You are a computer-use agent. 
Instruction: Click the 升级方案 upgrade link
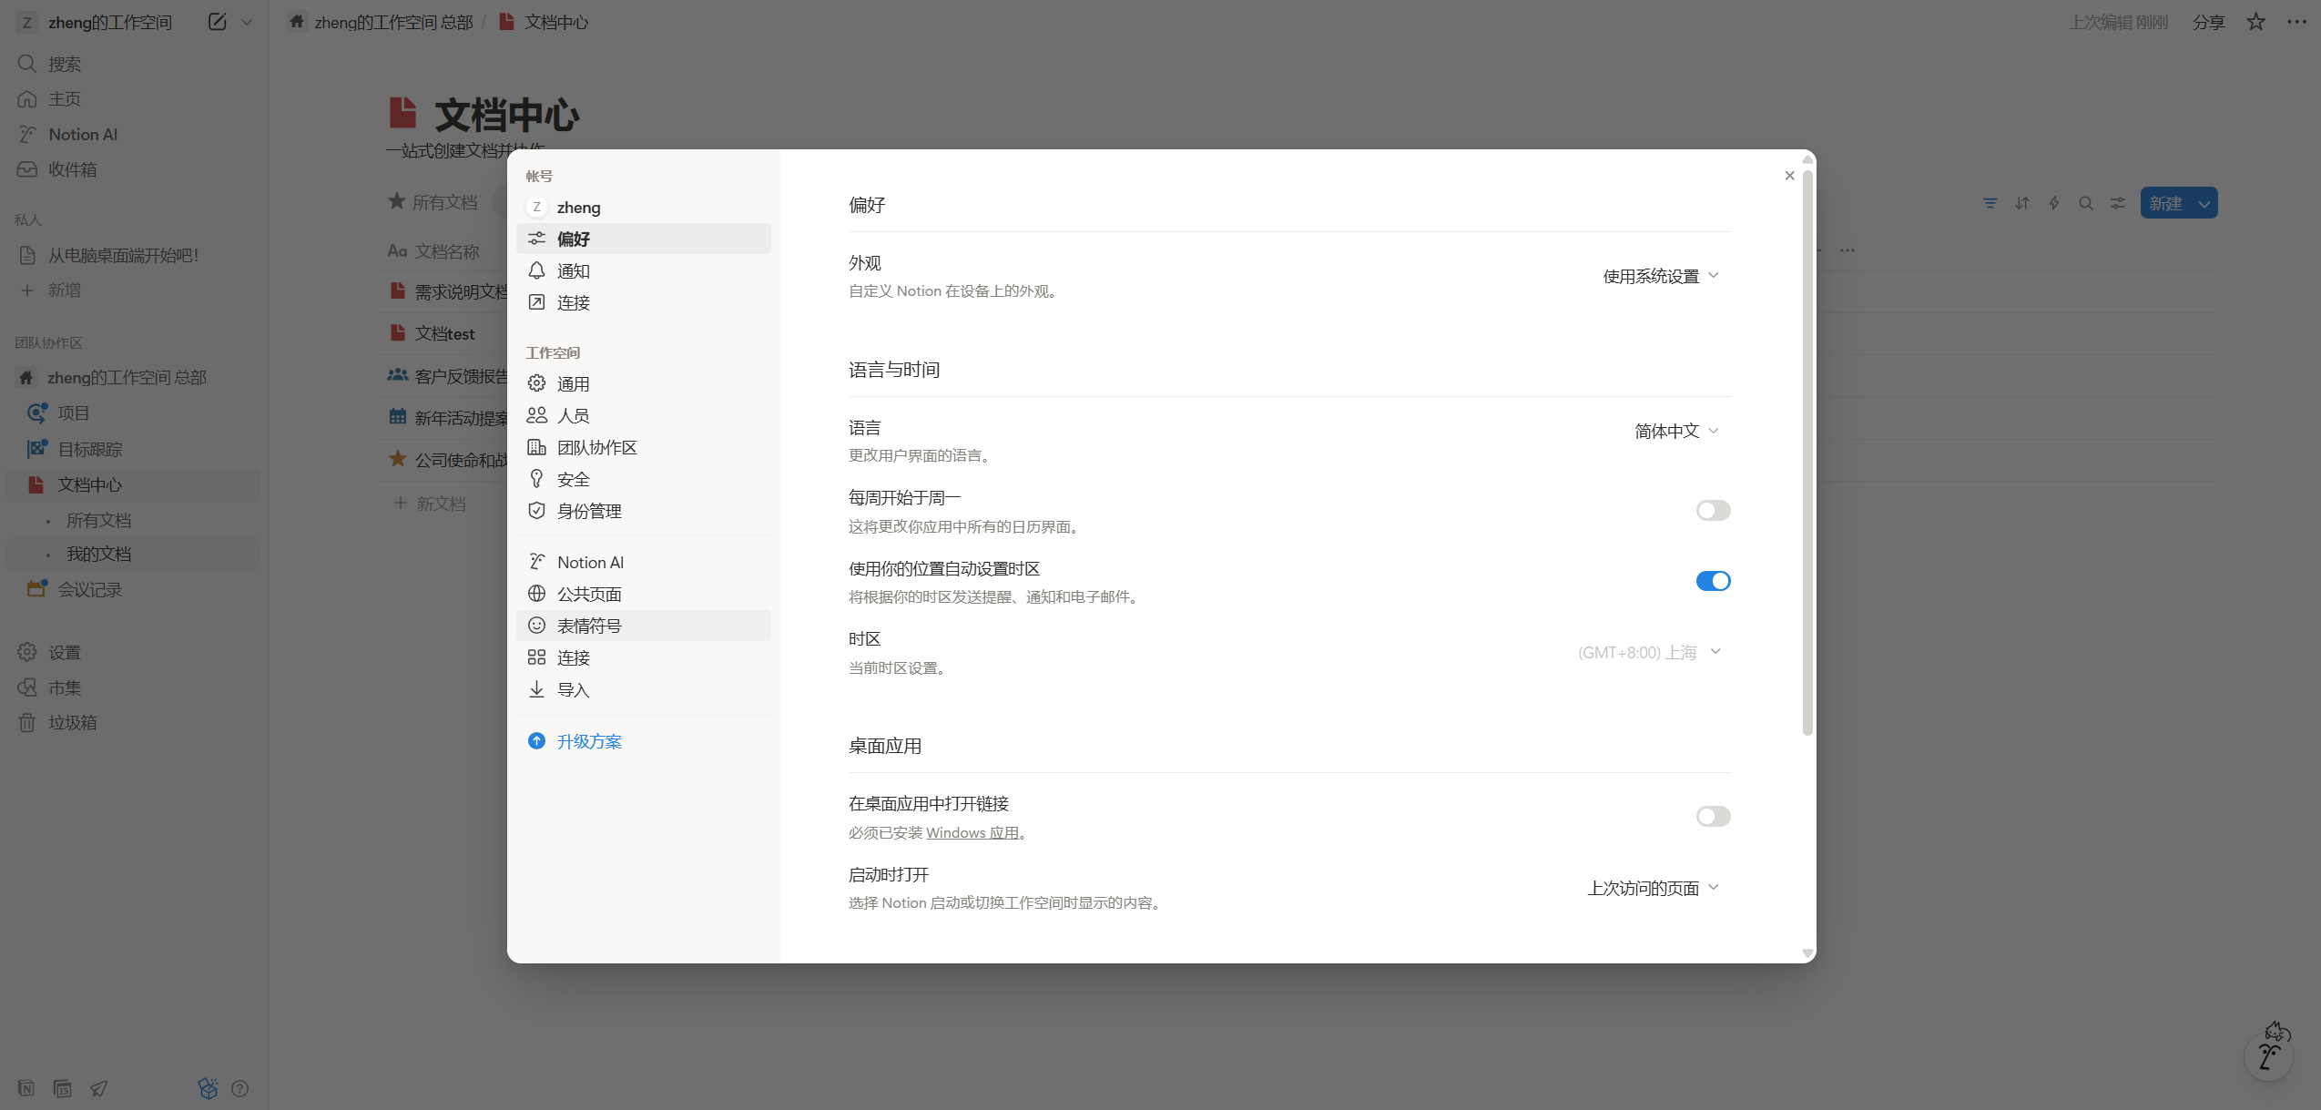click(588, 741)
